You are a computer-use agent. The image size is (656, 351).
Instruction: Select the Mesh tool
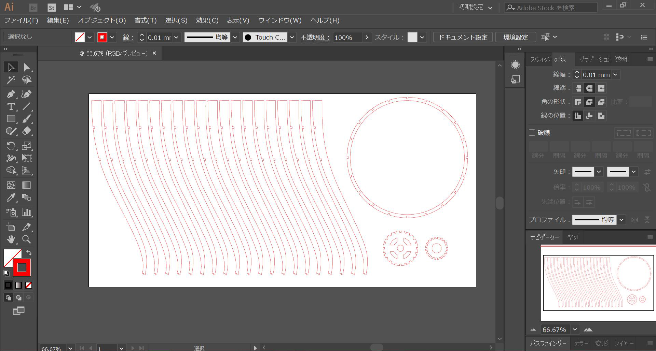11,185
